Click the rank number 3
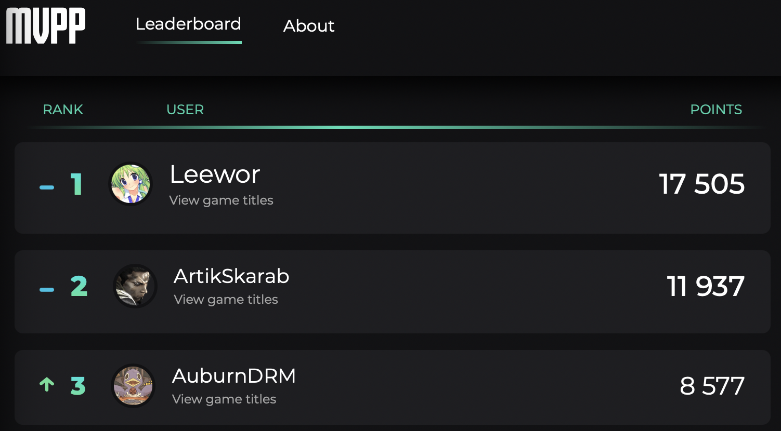This screenshot has width=781, height=431. pos(78,386)
